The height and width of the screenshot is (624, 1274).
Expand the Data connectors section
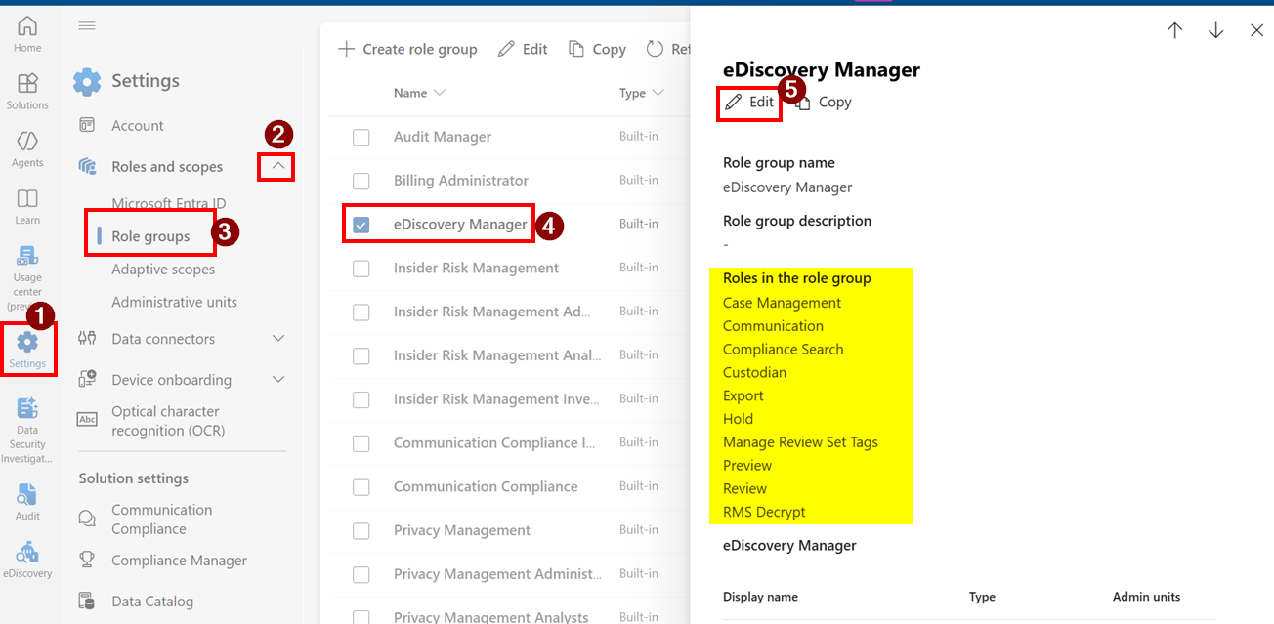278,338
